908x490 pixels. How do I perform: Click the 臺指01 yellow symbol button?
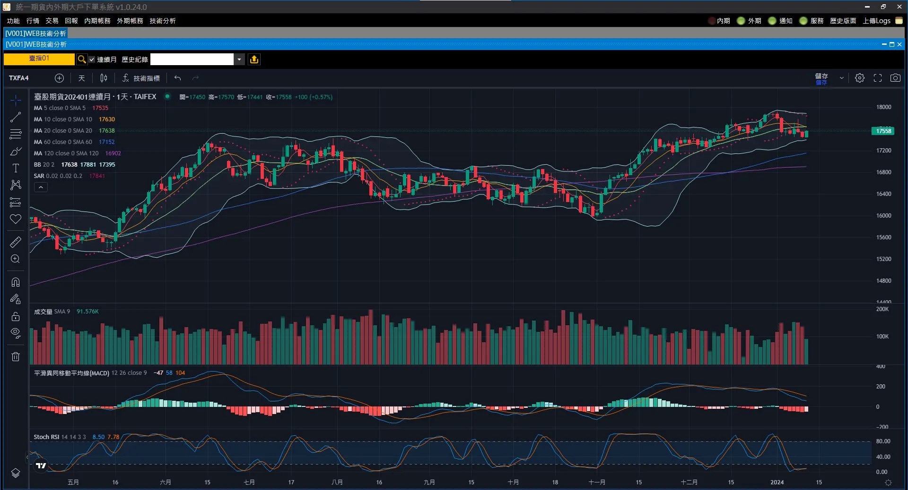pos(39,59)
